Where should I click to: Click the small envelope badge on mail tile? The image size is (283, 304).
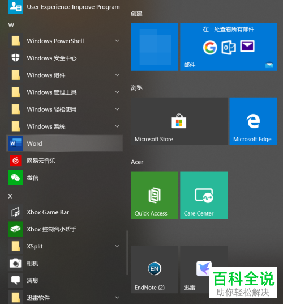point(269,65)
